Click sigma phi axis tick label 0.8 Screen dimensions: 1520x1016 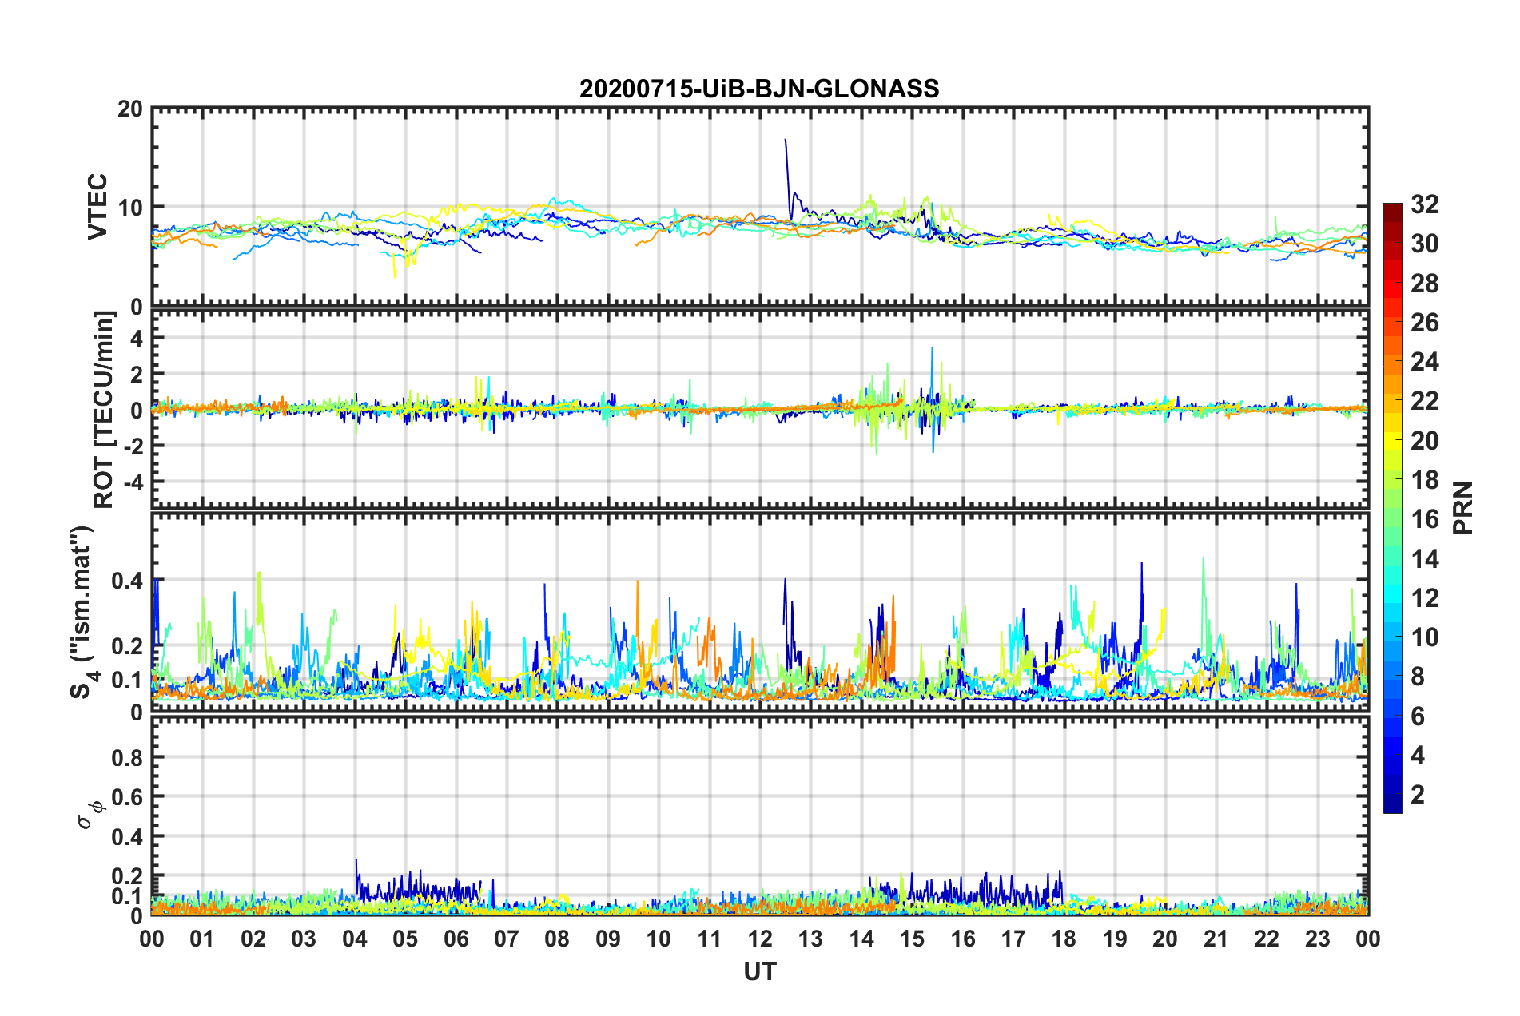point(127,757)
